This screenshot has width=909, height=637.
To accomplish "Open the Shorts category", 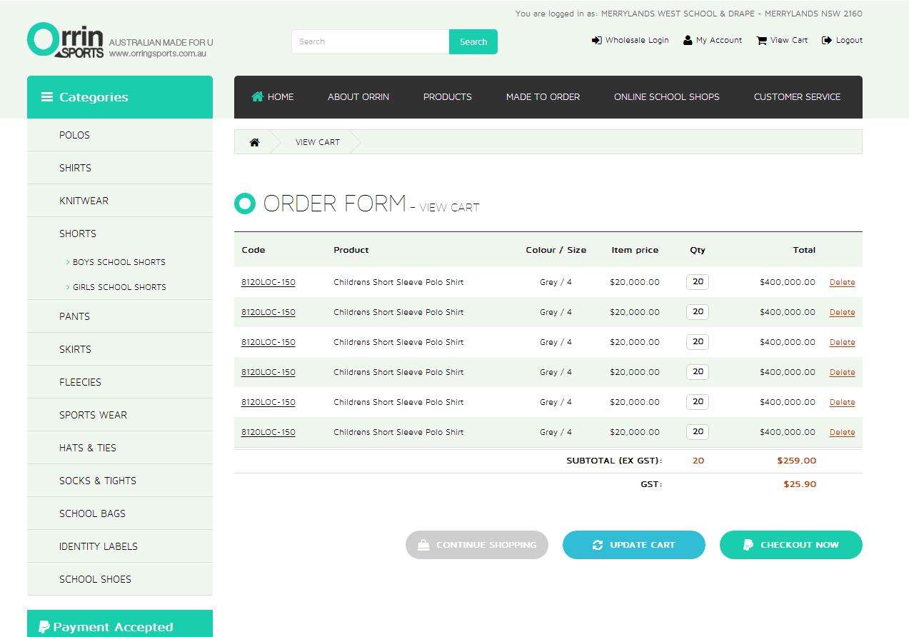I will (78, 234).
